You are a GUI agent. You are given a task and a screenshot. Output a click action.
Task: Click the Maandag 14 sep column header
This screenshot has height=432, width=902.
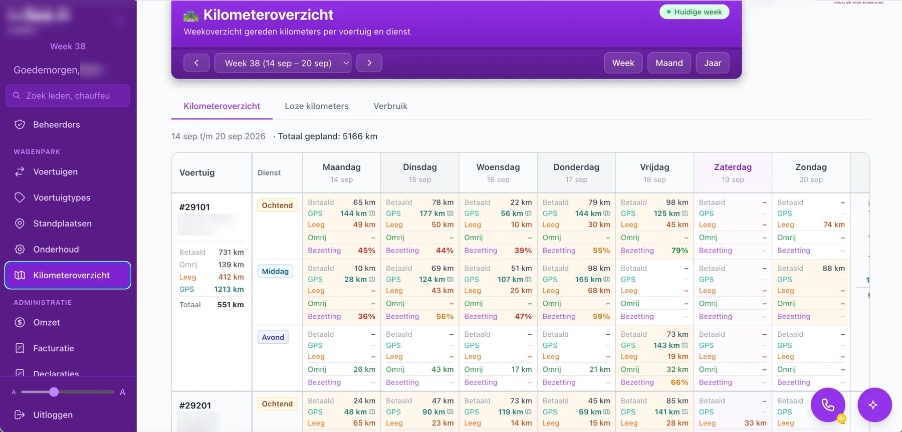click(342, 173)
